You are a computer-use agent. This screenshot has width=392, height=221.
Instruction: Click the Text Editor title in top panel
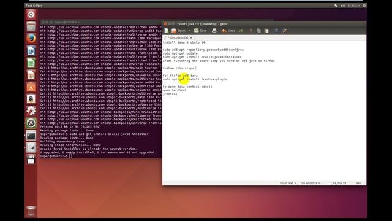(34, 6)
